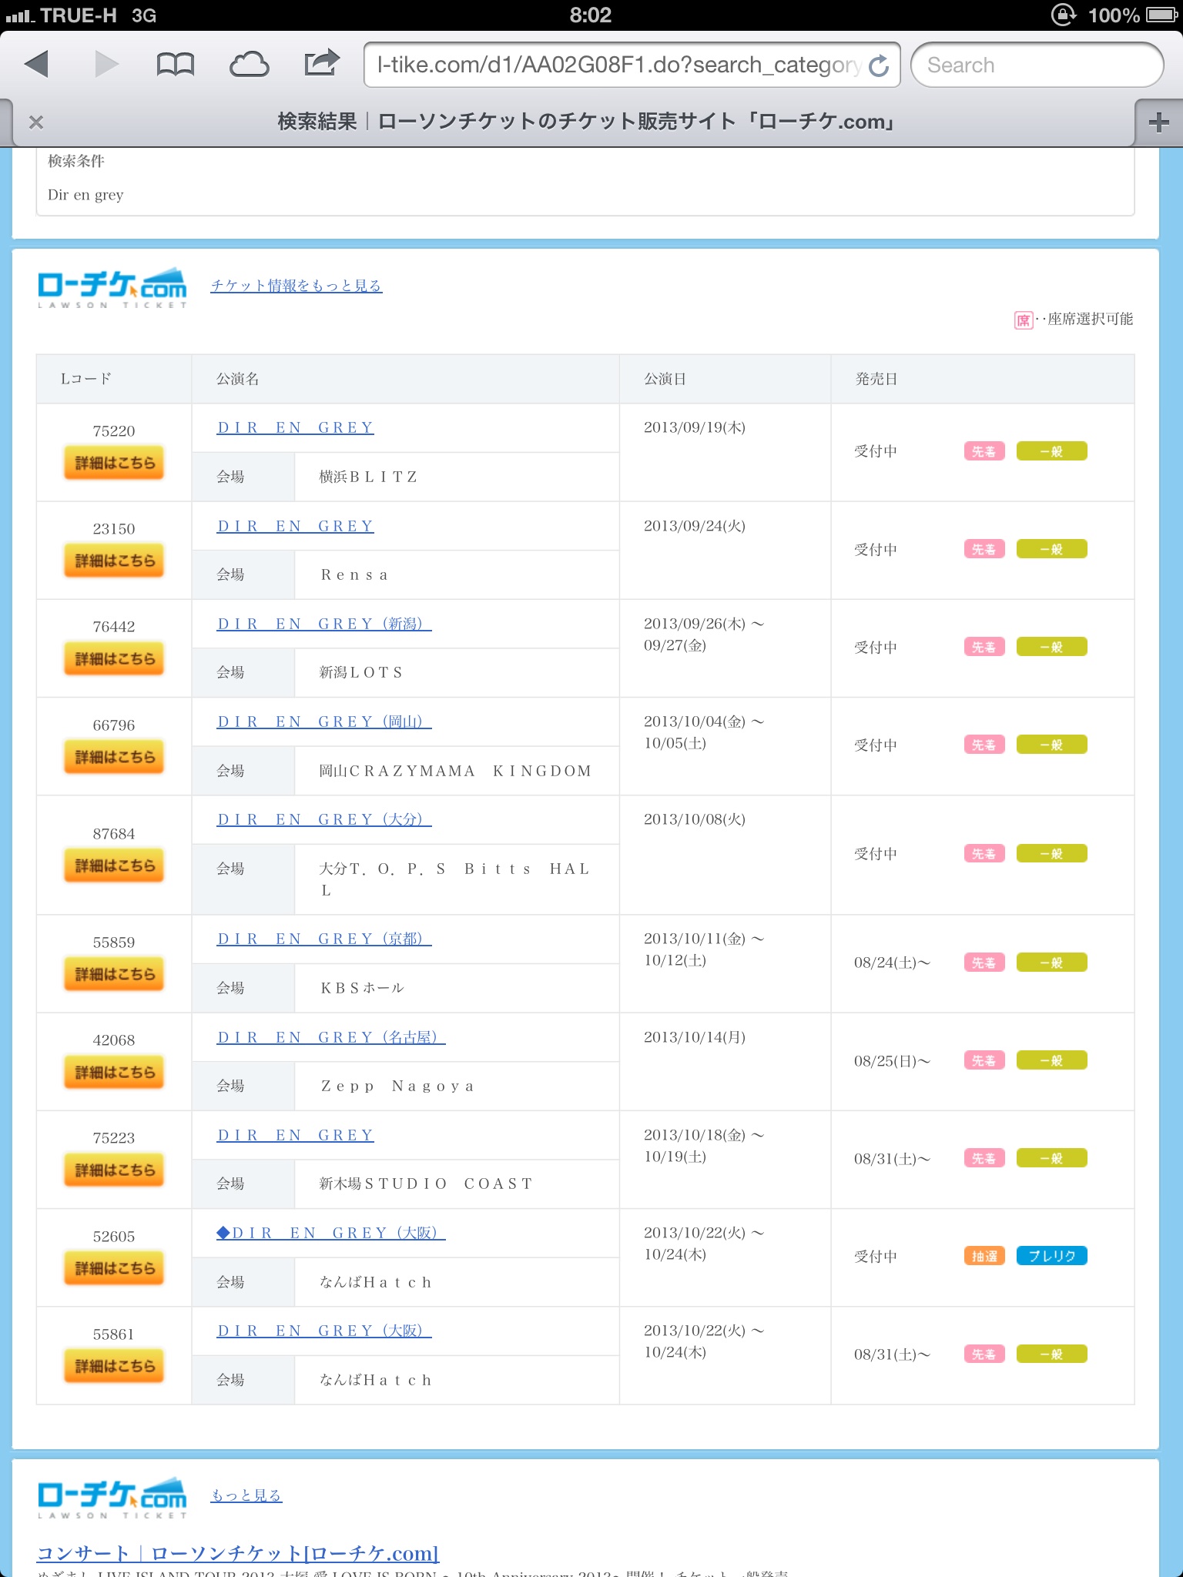Click the bottom ローチケ.com logo
The image size is (1183, 1577).
(112, 1498)
